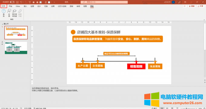Open the Feedback icon in ribbon
Screen dimensions: 206x109
pyautogui.click(x=9, y=11)
